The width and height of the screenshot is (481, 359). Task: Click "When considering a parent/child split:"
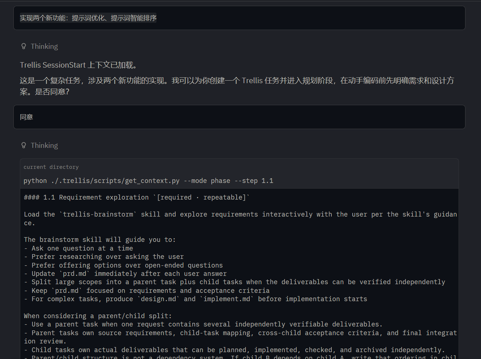click(98, 316)
